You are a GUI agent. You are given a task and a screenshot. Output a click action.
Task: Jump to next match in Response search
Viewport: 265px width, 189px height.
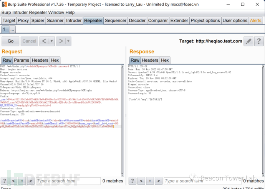click(158, 181)
